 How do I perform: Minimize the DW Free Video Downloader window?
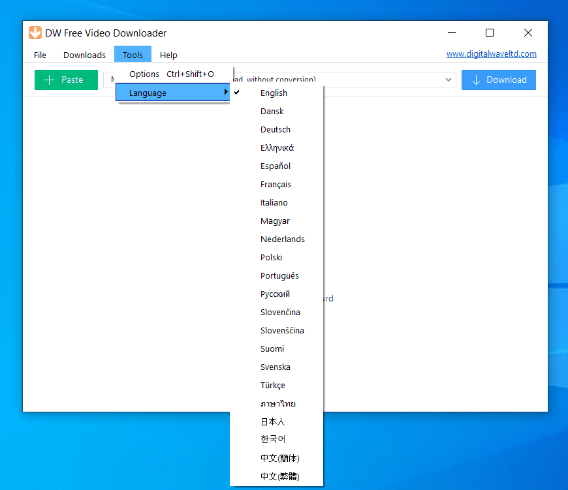tap(452, 33)
